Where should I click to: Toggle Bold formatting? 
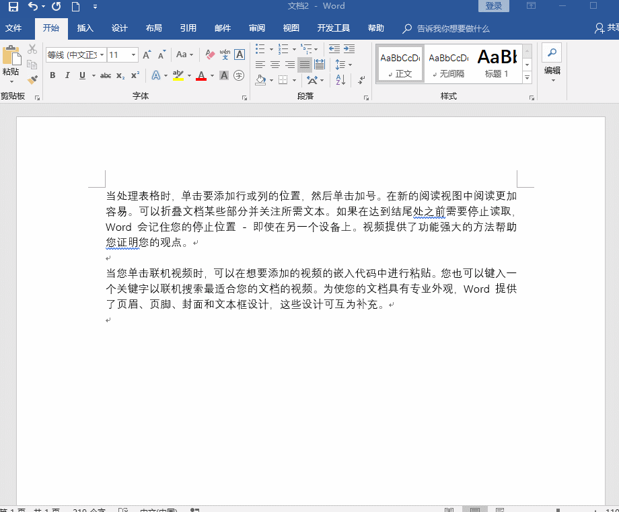[x=52, y=75]
